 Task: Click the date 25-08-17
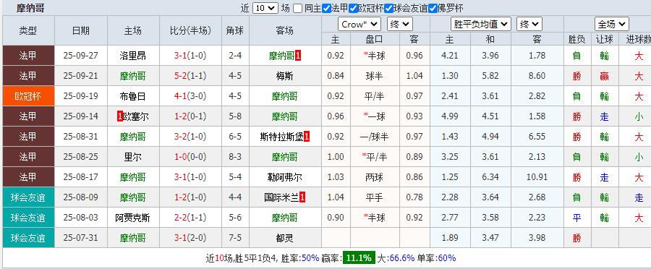81,177
